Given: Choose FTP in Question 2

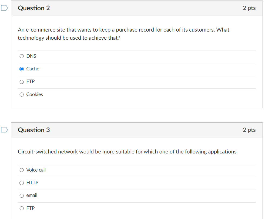Looking at the screenshot, I should pyautogui.click(x=22, y=82).
